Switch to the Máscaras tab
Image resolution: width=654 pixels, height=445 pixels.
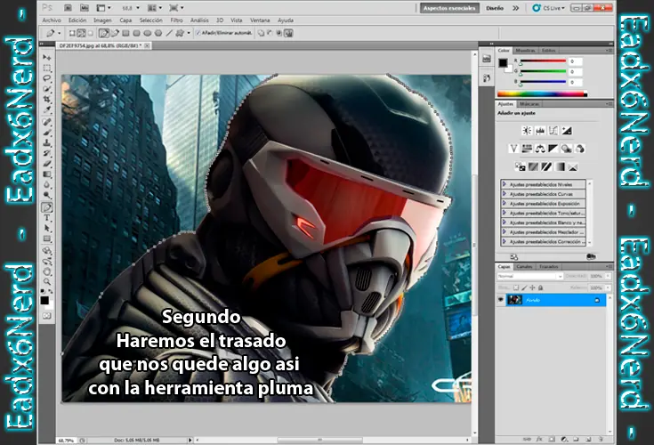click(x=529, y=104)
